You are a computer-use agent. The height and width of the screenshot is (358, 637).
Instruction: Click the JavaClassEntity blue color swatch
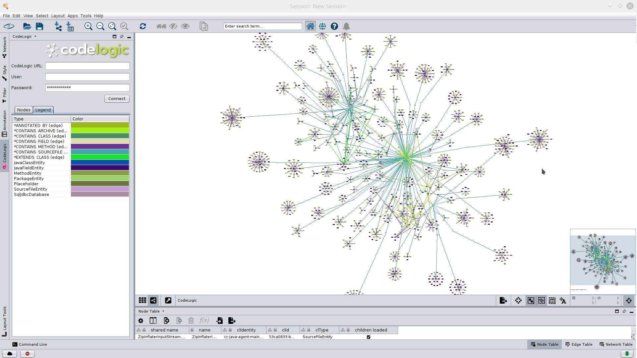coord(100,162)
